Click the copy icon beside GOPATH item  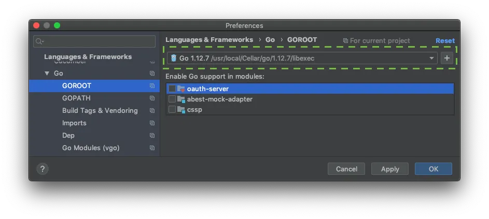pyautogui.click(x=152, y=98)
